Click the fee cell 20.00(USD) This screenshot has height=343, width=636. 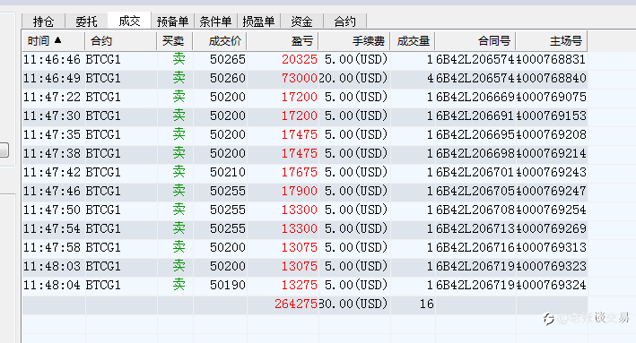(353, 78)
